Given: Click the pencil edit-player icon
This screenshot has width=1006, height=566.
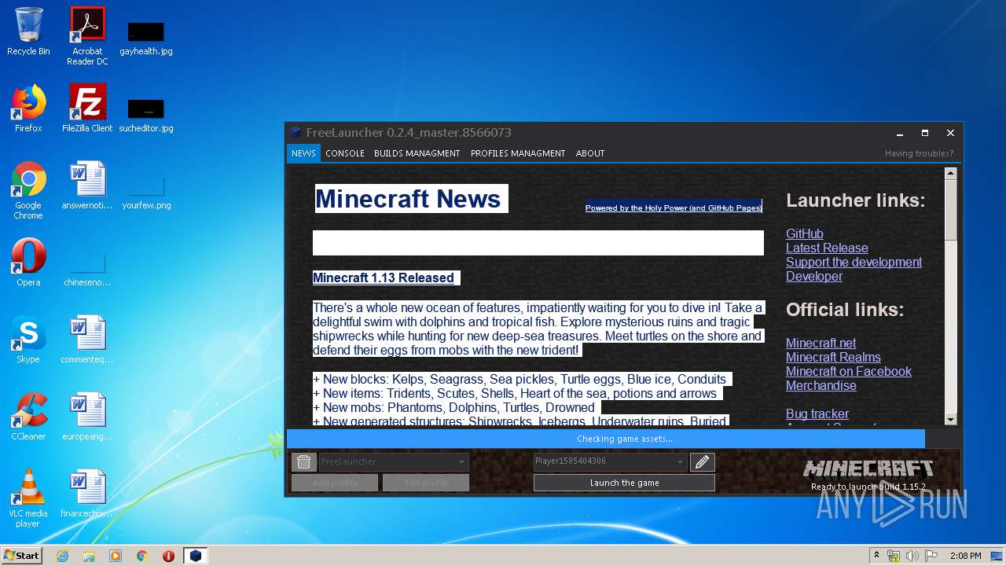Looking at the screenshot, I should point(703,461).
